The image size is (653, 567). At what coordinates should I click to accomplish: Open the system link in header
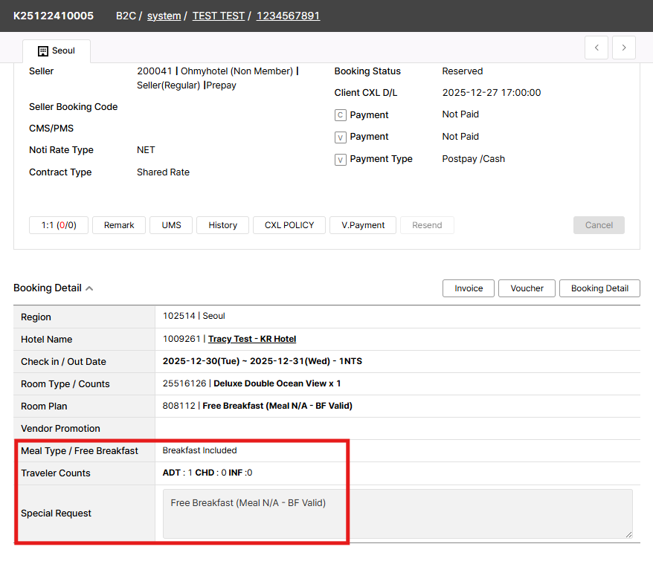(164, 16)
